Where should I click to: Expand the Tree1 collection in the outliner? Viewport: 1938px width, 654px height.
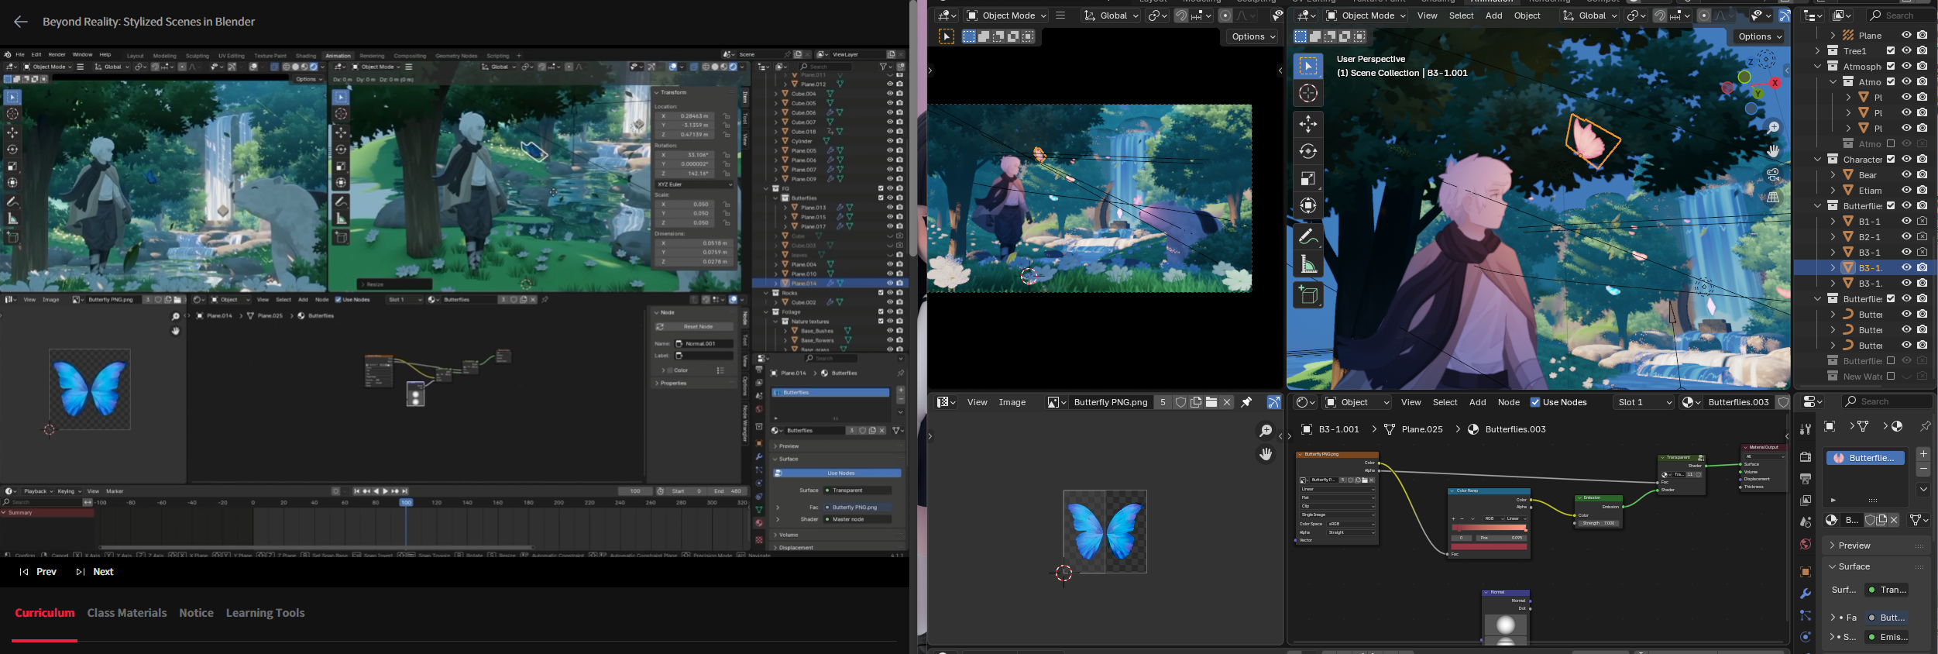point(1817,50)
